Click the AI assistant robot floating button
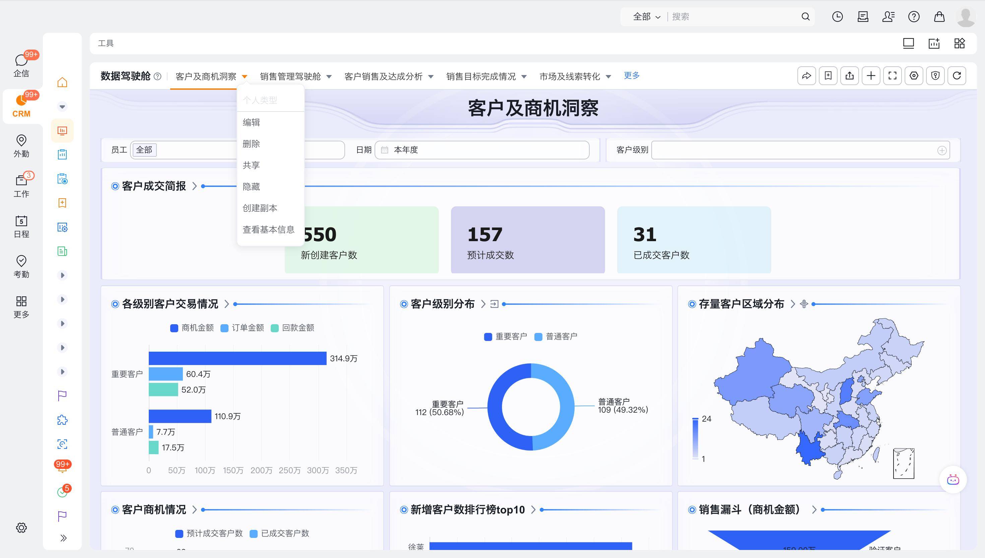 pyautogui.click(x=953, y=479)
